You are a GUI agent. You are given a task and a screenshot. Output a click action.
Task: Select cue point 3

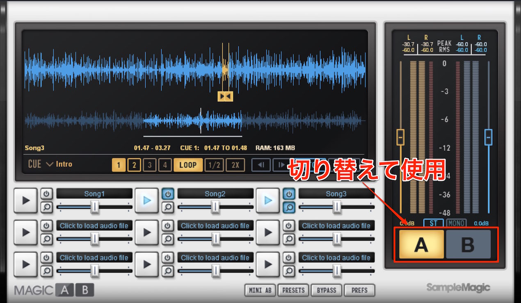point(150,165)
